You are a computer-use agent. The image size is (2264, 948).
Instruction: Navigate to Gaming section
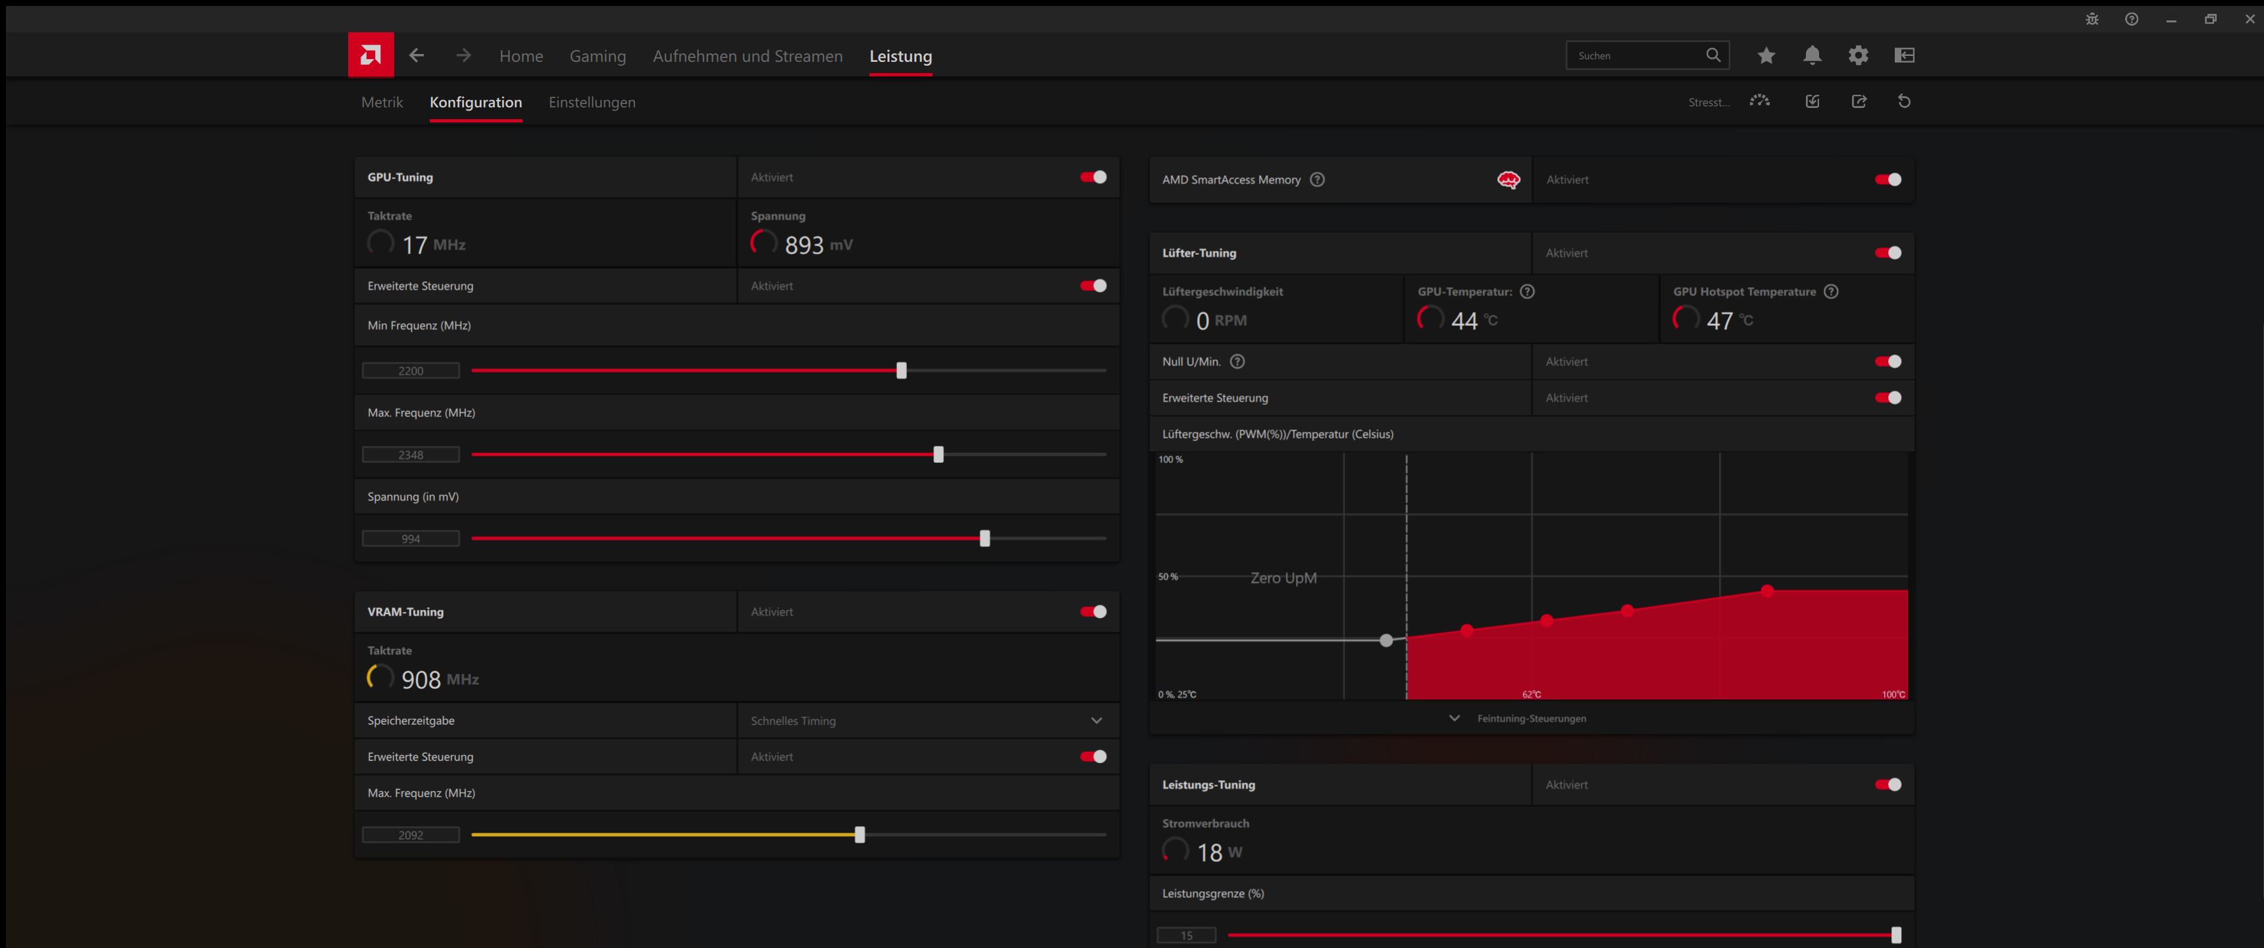click(x=598, y=55)
